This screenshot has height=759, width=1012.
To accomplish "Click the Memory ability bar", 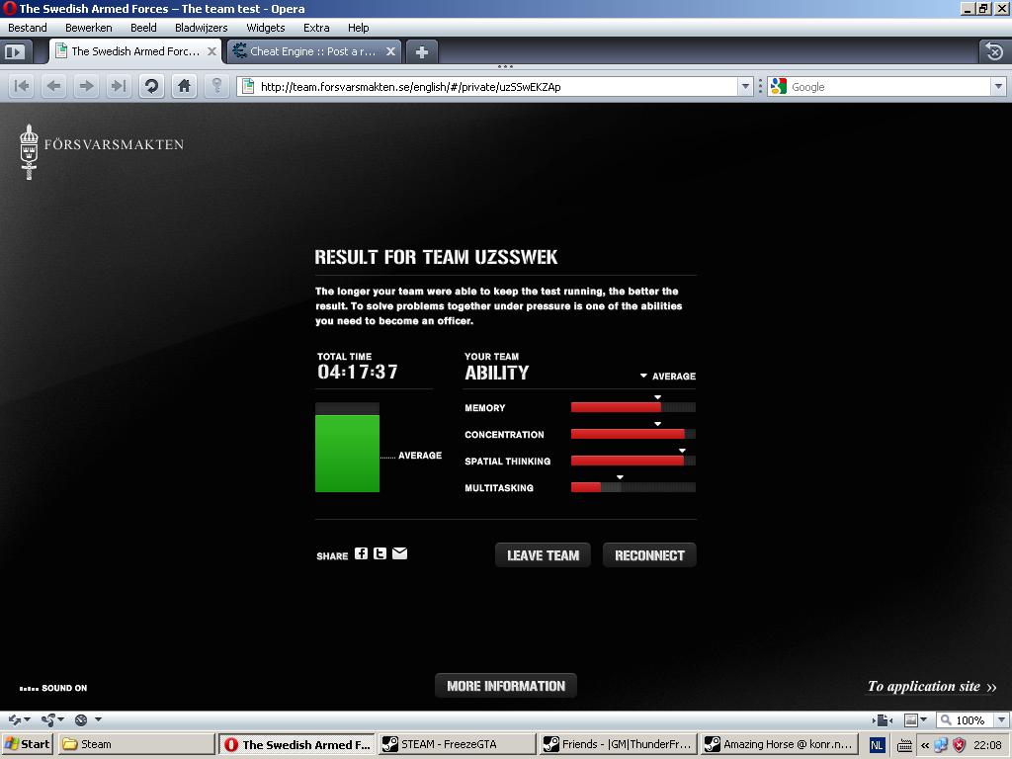I will point(633,407).
